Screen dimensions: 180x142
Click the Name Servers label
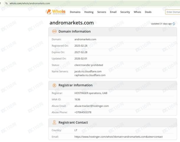pyautogui.click(x=60, y=71)
